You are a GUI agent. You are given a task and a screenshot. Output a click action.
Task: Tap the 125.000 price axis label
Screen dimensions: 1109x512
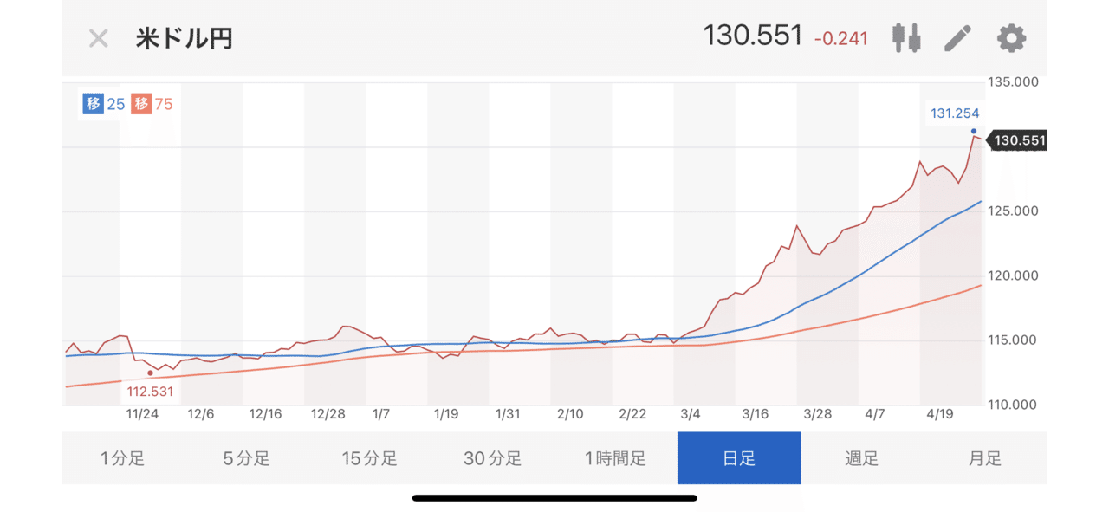[x=1013, y=211]
